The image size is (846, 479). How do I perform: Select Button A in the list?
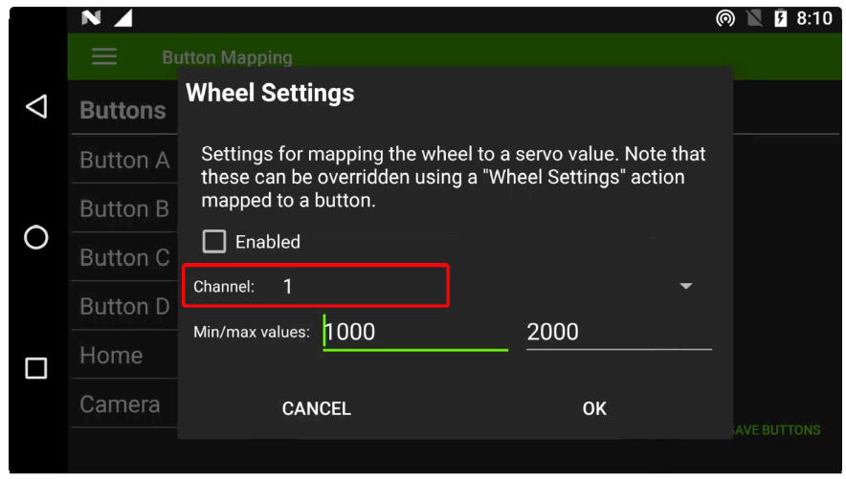pos(124,161)
